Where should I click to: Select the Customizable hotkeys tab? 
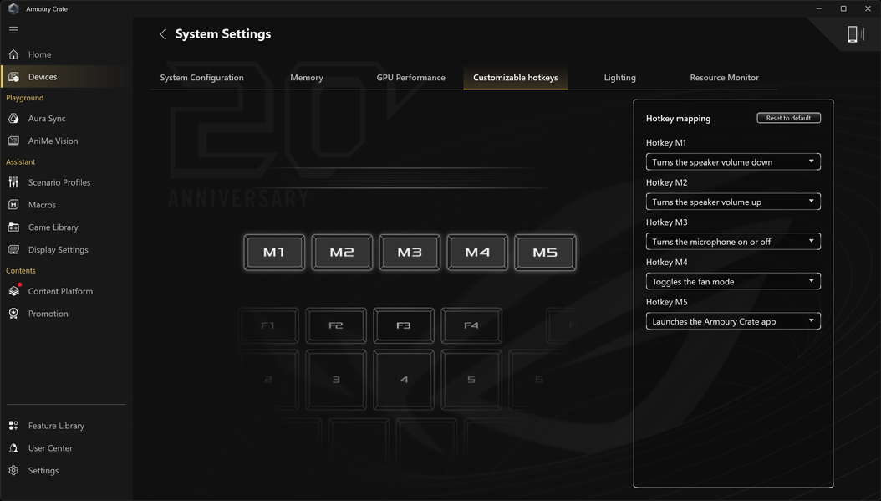pyautogui.click(x=515, y=78)
